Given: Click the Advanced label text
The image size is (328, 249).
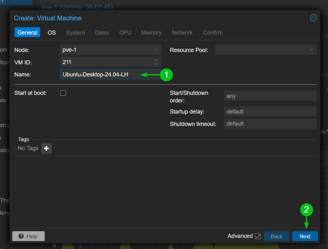Looking at the screenshot, I should click(240, 236).
